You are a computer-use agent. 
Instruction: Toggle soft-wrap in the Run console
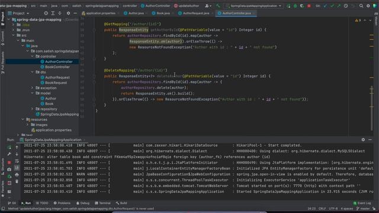[x=17, y=161]
